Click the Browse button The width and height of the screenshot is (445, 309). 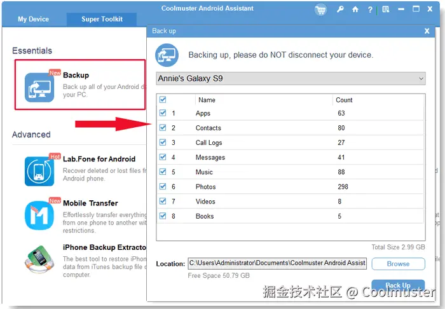pos(398,264)
